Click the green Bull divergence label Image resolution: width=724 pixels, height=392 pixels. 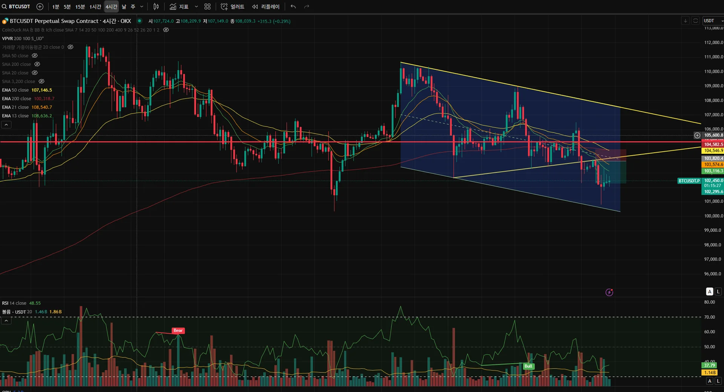coord(528,366)
